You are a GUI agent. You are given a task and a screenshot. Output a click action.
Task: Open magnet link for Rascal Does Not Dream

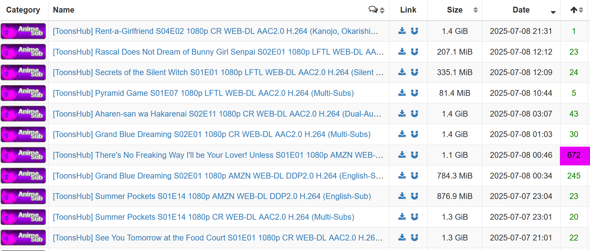[x=414, y=52]
